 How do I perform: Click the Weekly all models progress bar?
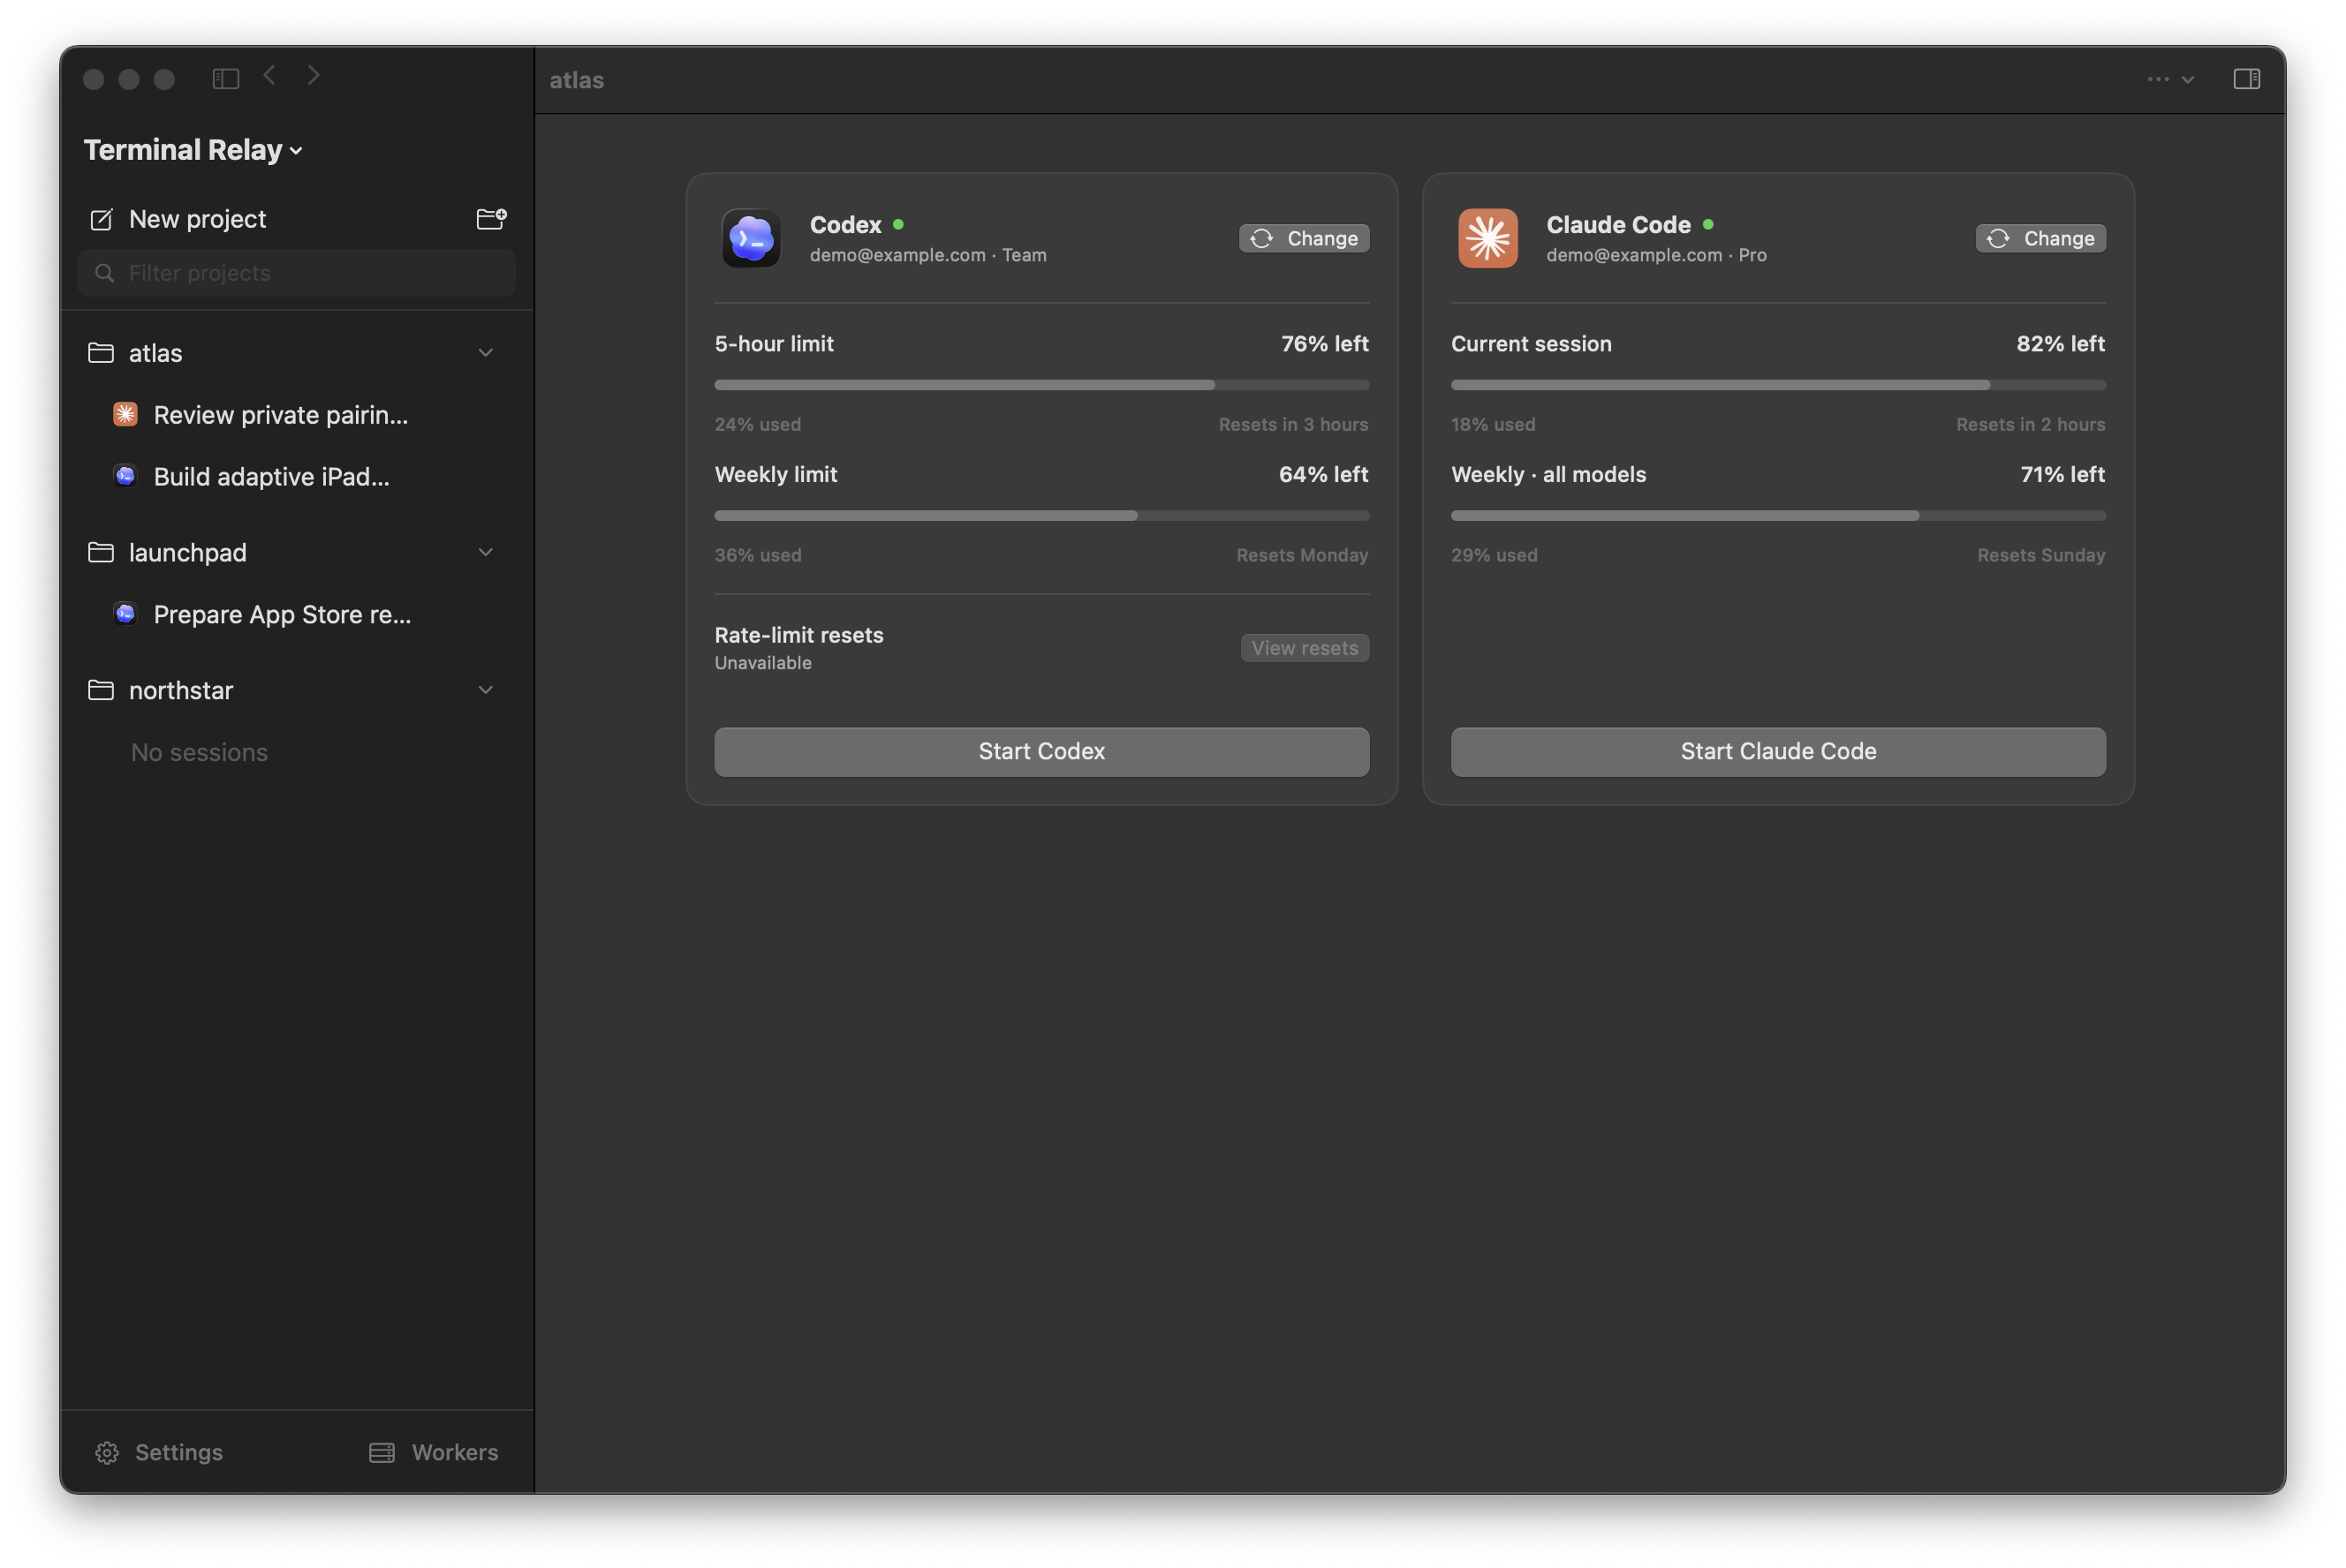click(x=1778, y=516)
